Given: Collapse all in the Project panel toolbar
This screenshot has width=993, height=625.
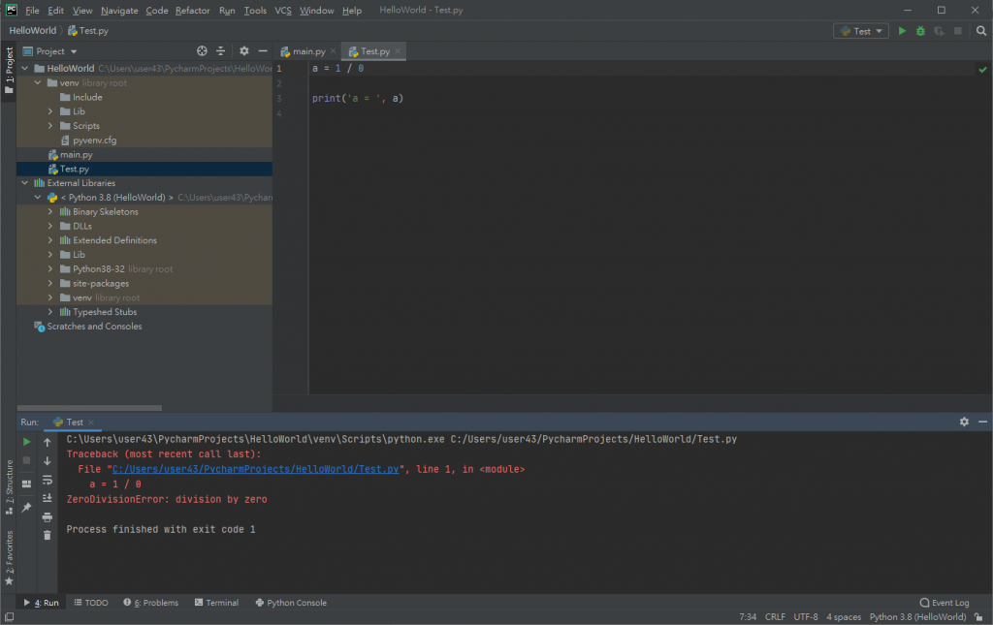Looking at the screenshot, I should click(x=220, y=51).
